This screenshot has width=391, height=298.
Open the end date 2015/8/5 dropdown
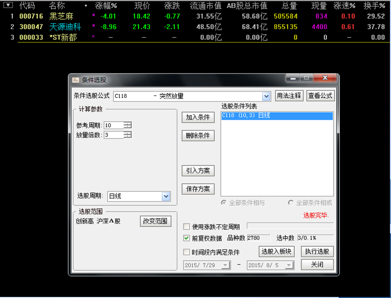[289, 265]
